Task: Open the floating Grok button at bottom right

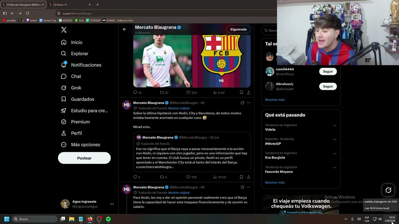Action: pos(388,190)
